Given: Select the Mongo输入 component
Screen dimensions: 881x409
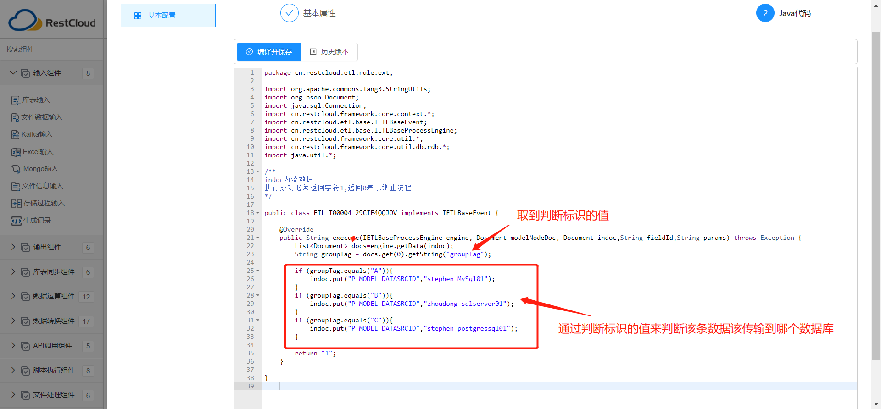Looking at the screenshot, I should [35, 169].
